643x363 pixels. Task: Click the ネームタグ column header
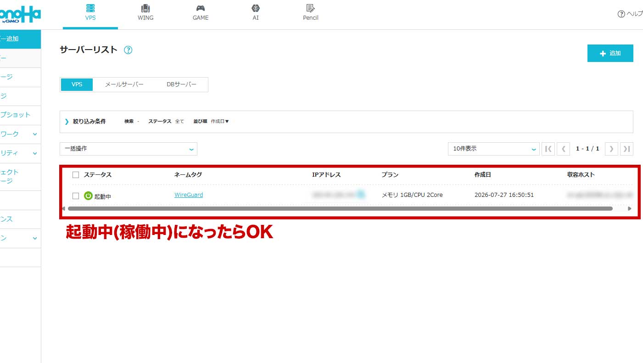(x=188, y=175)
